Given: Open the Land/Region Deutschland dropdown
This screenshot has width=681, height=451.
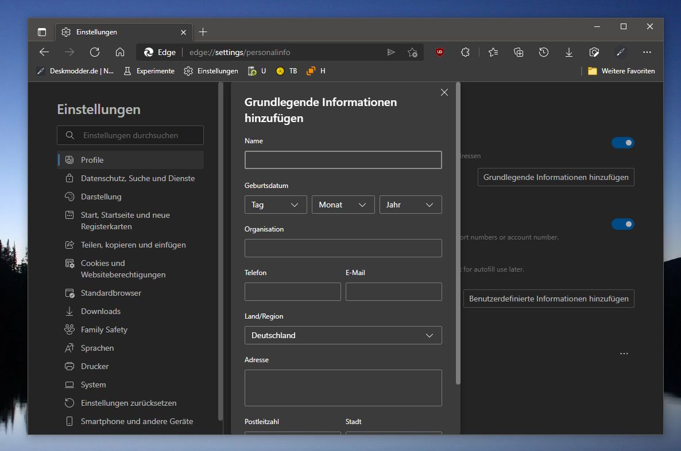Looking at the screenshot, I should click(x=343, y=335).
